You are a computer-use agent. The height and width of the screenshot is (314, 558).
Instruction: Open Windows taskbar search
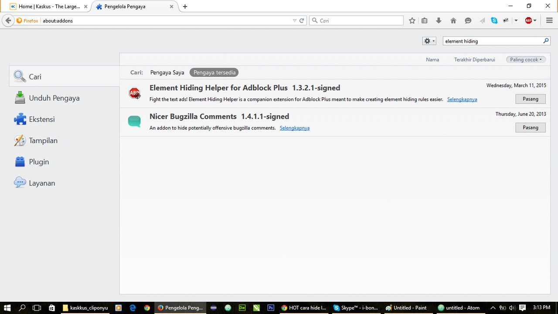(x=22, y=308)
